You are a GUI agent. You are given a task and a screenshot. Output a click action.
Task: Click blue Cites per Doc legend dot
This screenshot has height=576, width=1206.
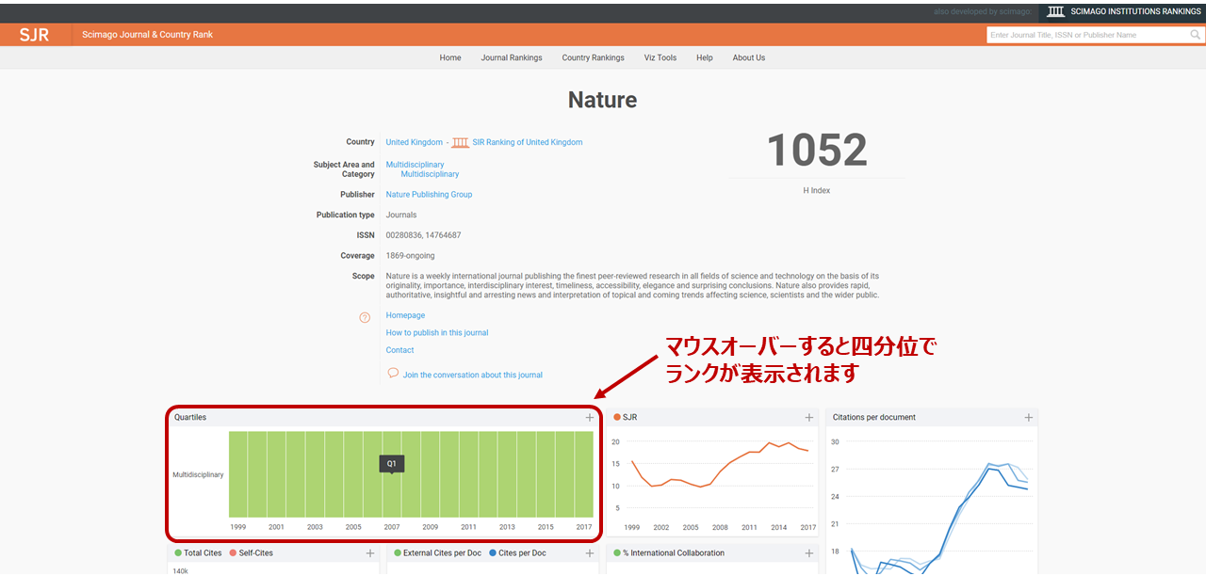493,553
